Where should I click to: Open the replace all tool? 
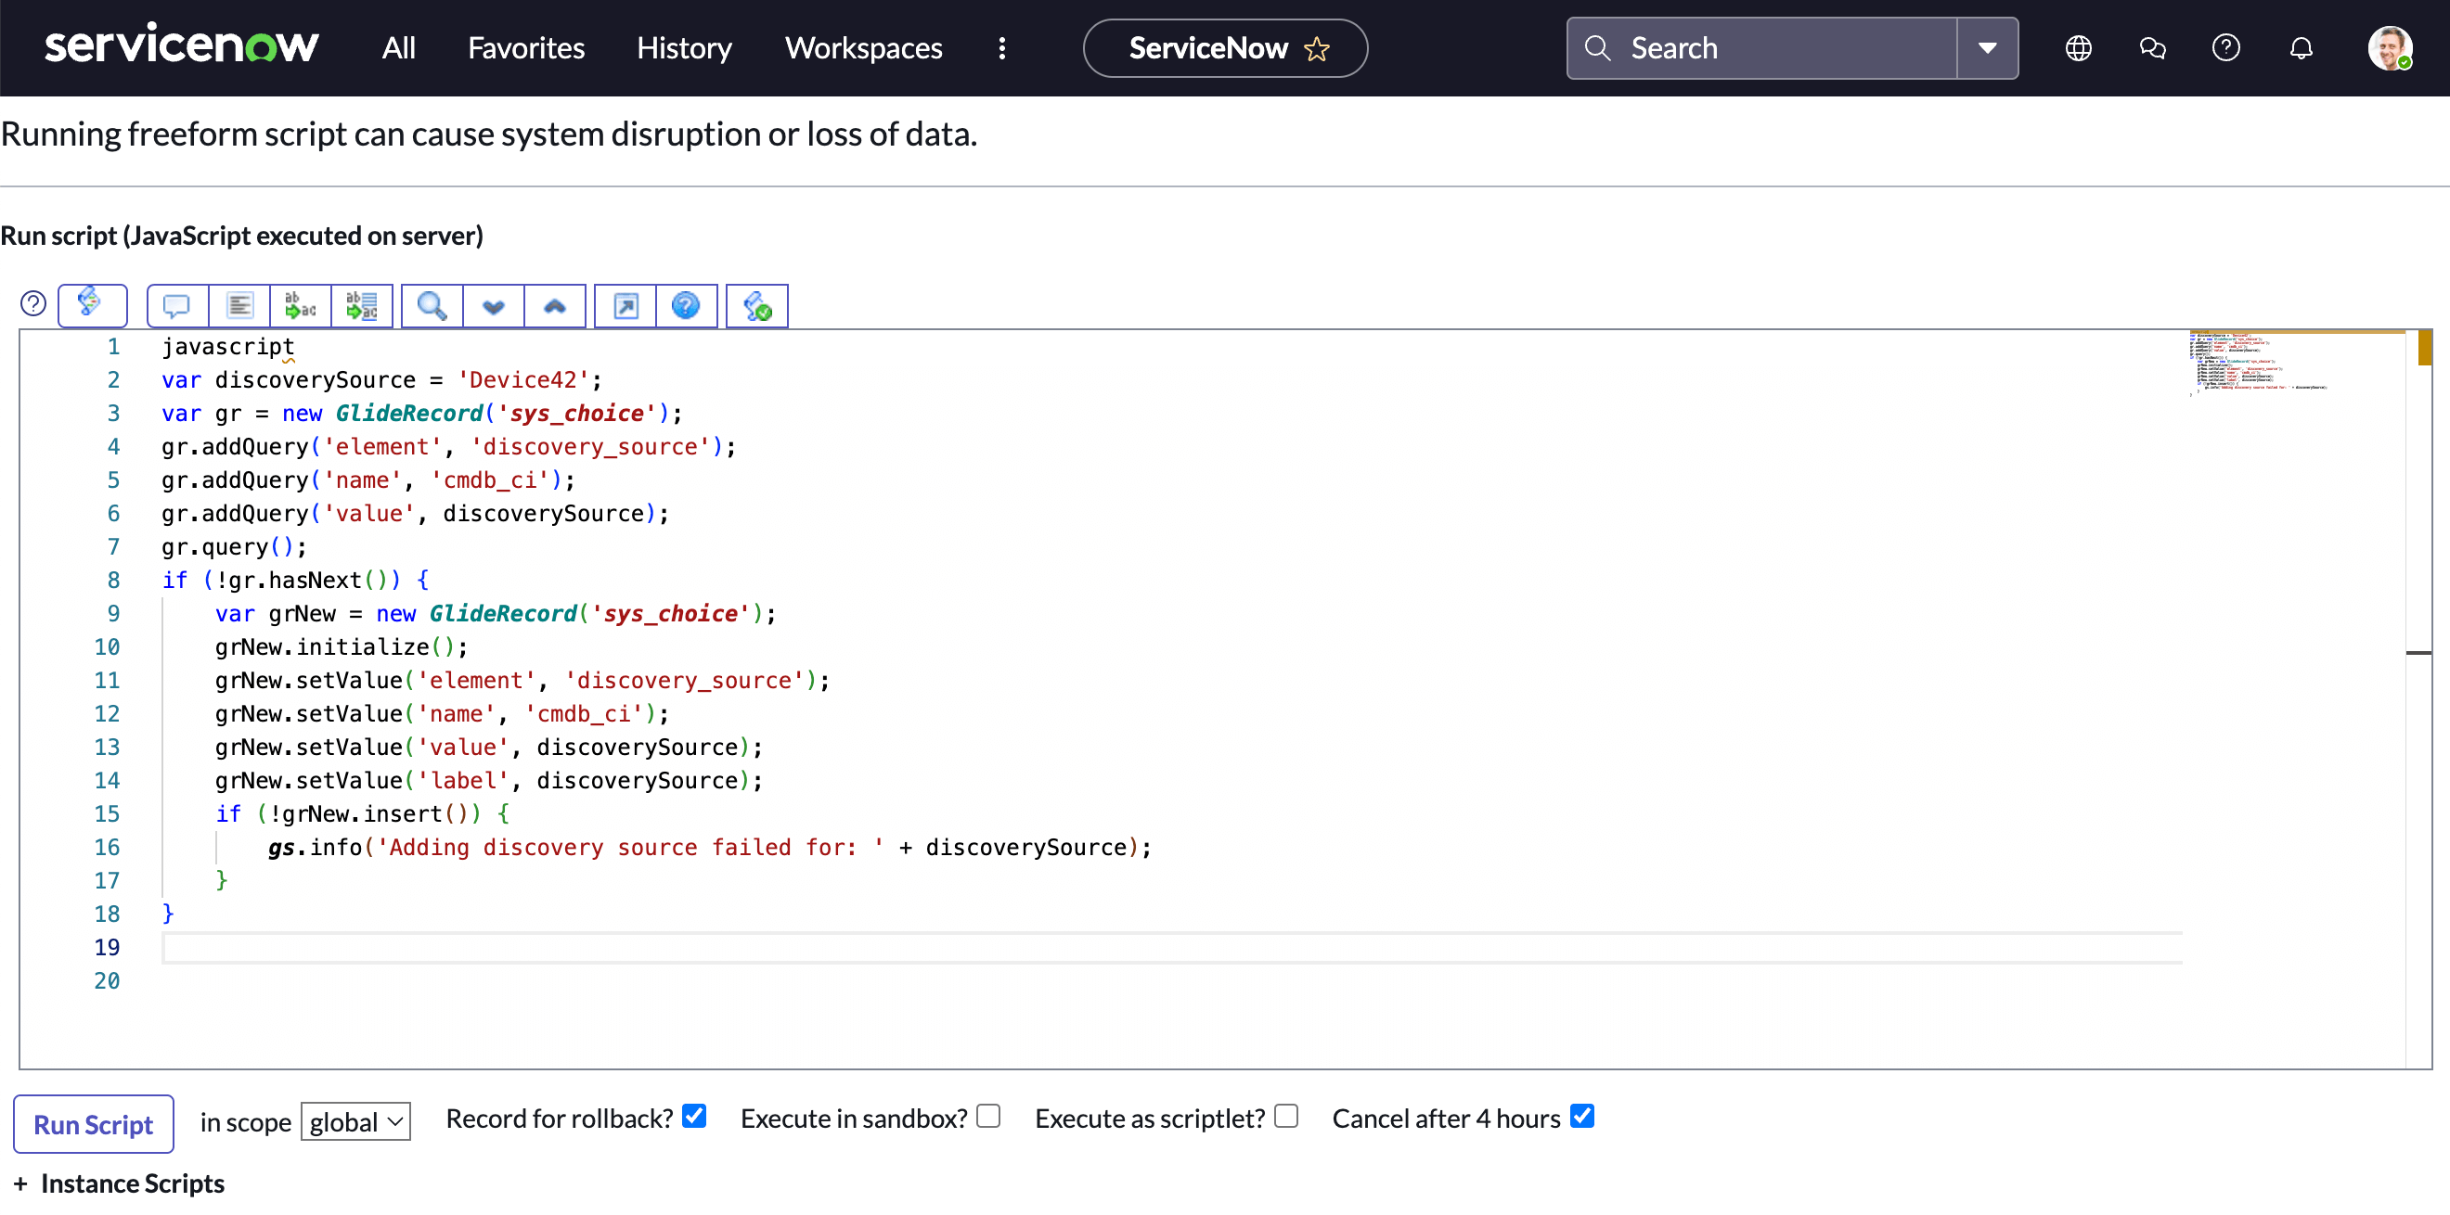(x=362, y=305)
